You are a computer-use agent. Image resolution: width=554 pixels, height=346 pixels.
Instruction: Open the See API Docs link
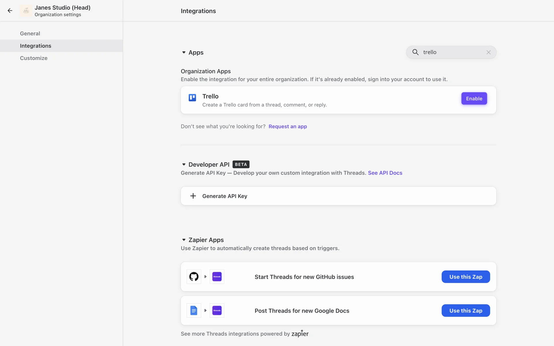[x=385, y=173]
